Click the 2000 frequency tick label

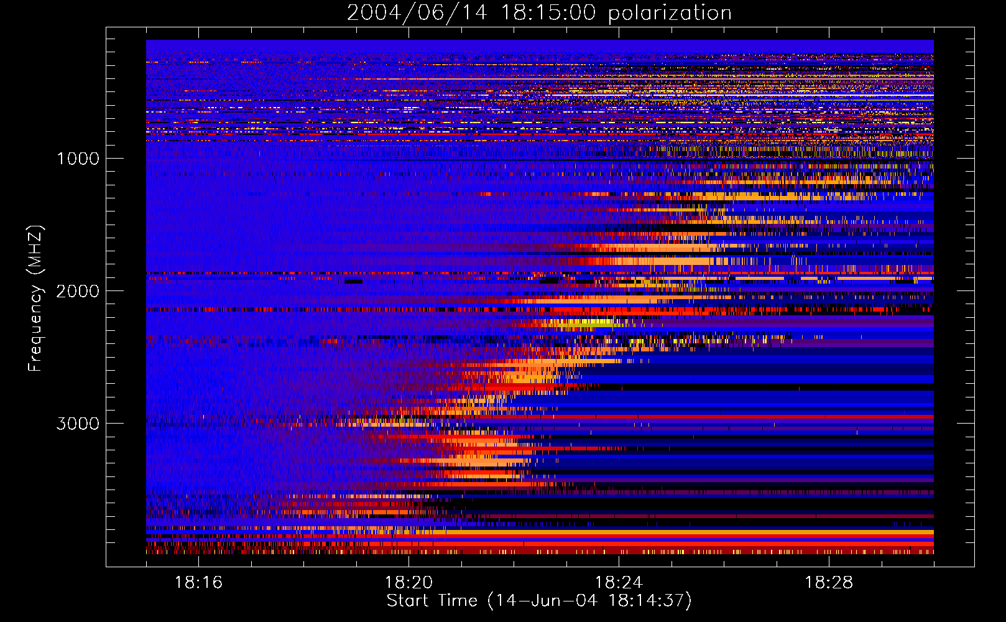click(x=78, y=291)
